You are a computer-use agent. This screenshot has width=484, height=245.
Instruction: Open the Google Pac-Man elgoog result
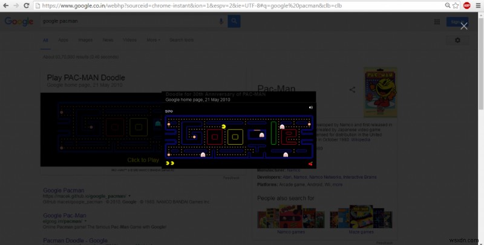point(65,215)
